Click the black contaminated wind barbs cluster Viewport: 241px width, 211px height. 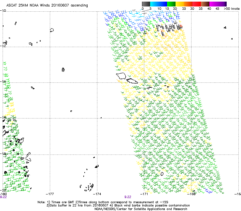[x=169, y=28]
